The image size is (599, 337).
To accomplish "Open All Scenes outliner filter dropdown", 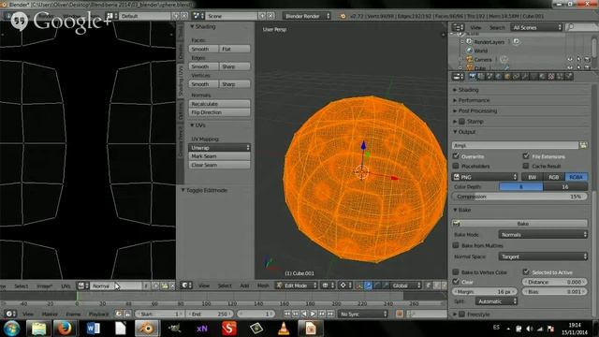I will click(536, 27).
